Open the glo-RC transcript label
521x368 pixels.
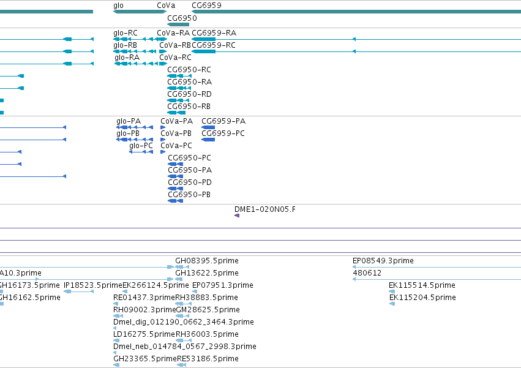pos(126,33)
